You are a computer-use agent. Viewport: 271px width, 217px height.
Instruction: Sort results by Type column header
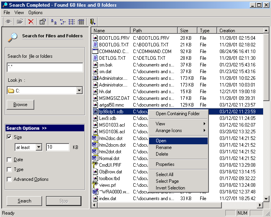coord(207,31)
